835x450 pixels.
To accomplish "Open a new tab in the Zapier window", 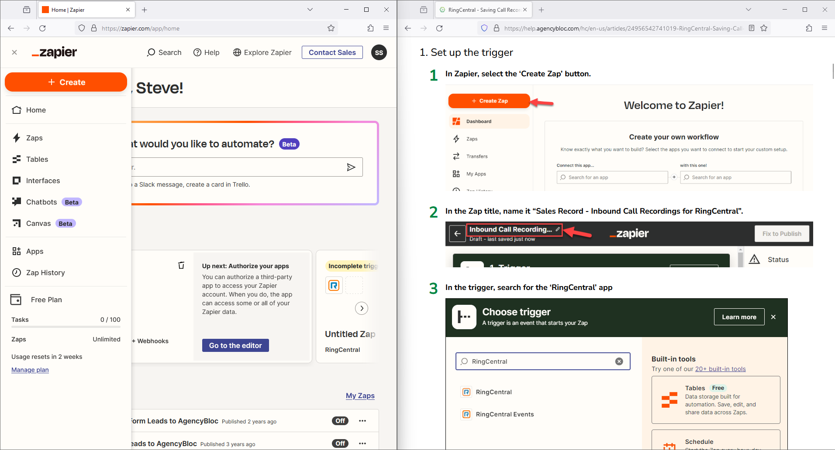I will click(145, 10).
